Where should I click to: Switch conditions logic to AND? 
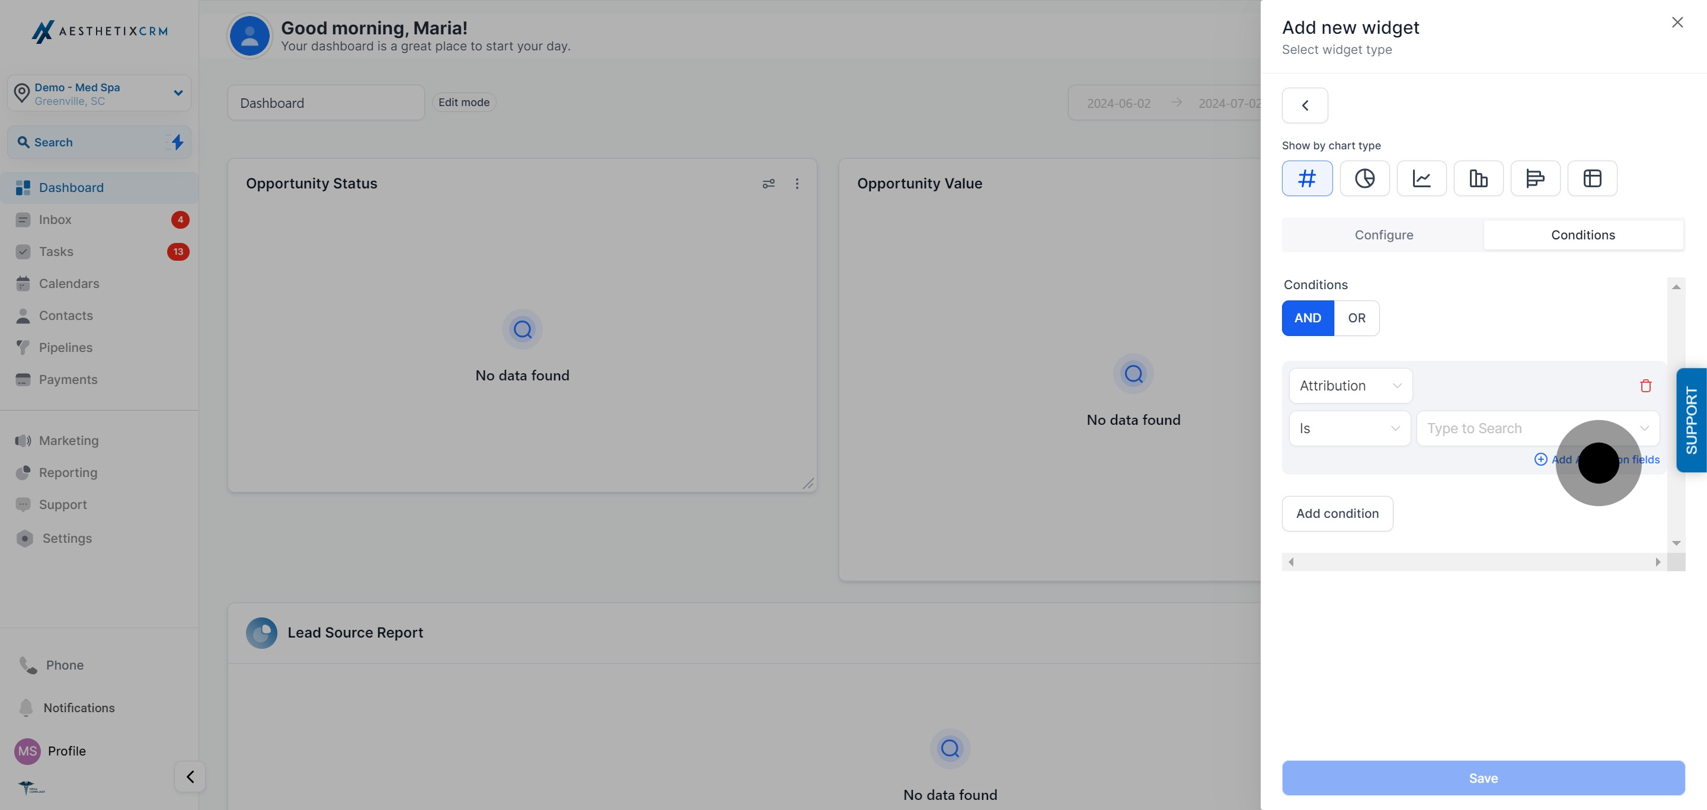click(1307, 318)
